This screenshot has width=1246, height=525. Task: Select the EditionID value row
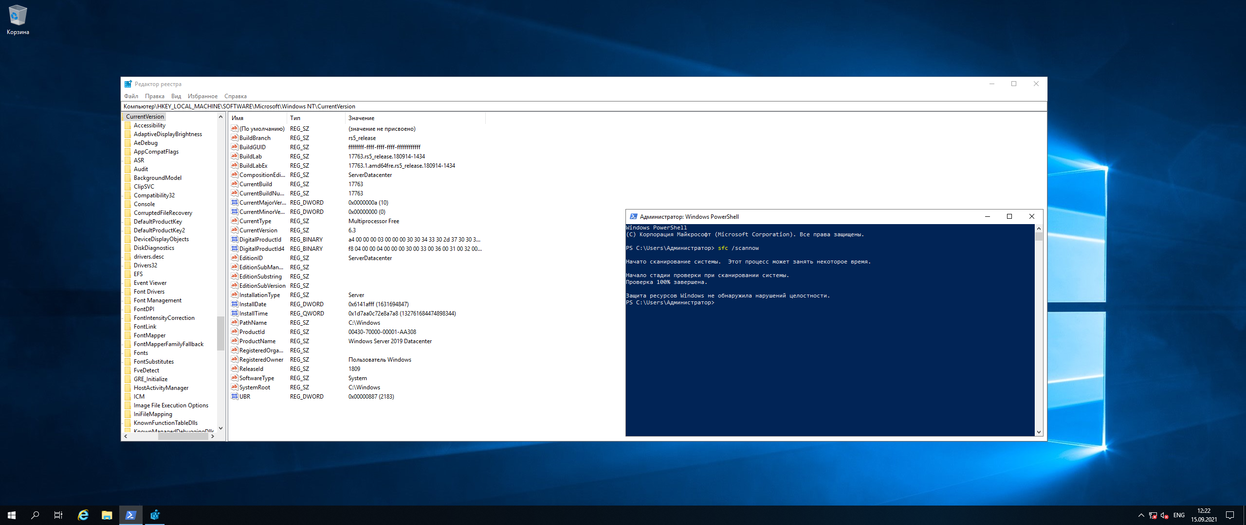(x=358, y=258)
